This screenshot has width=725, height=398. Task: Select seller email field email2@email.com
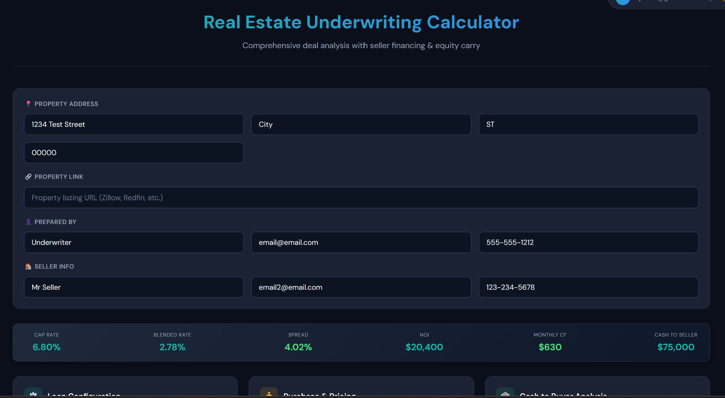coord(361,287)
